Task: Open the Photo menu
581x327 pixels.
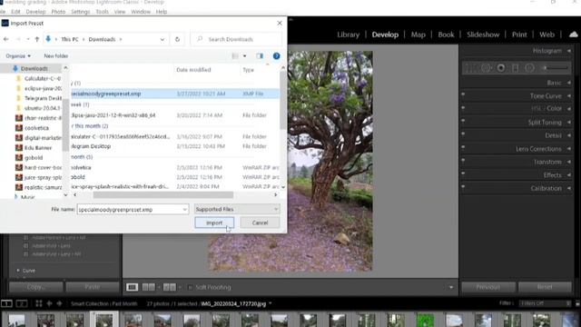Action: click(58, 12)
